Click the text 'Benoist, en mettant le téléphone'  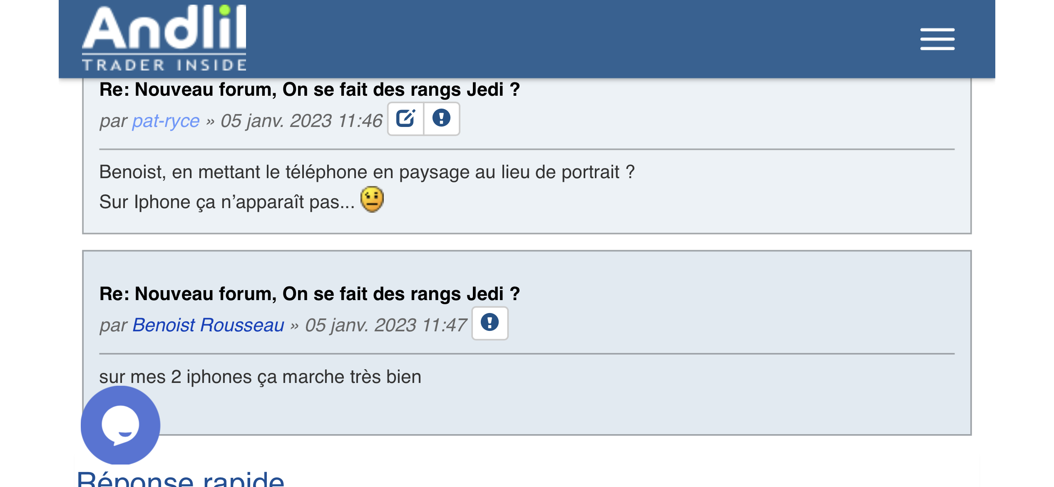[366, 172]
